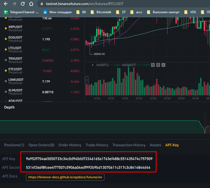This screenshot has height=188, width=210.
Task: Click the -8.00% ETCUSDT change
Action: [75, 71]
